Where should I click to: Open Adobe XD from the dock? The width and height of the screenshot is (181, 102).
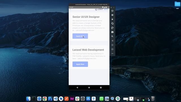(72, 99)
